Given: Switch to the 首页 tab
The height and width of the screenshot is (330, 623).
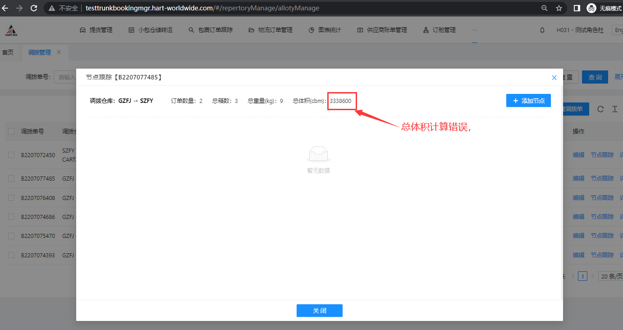Looking at the screenshot, I should 8,52.
